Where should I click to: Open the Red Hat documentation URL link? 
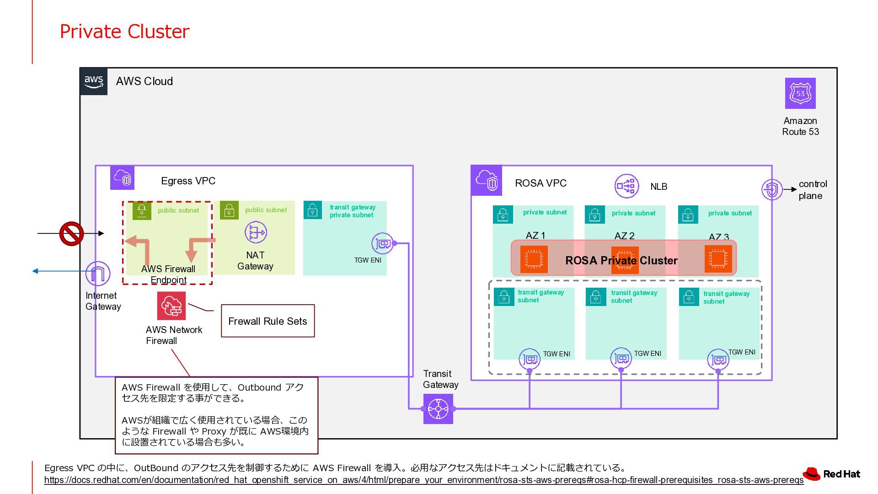pos(423,480)
